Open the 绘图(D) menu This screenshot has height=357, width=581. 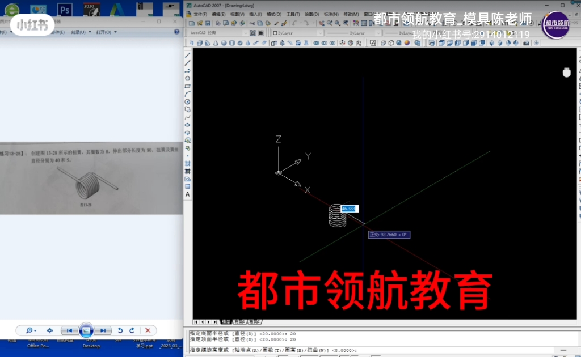312,14
